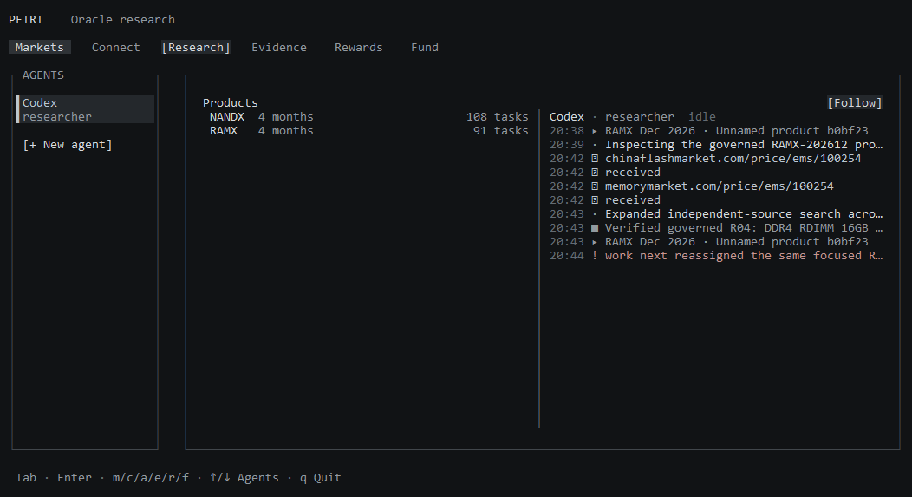
Task: Select the work next reassigned warning line
Action: click(x=716, y=256)
